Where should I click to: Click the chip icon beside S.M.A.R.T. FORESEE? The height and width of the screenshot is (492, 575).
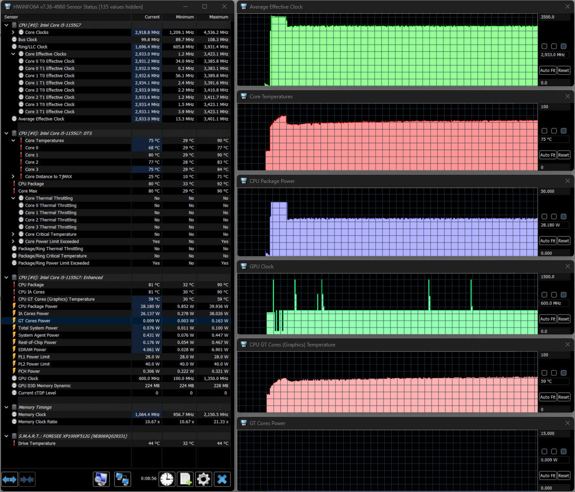coord(14,436)
